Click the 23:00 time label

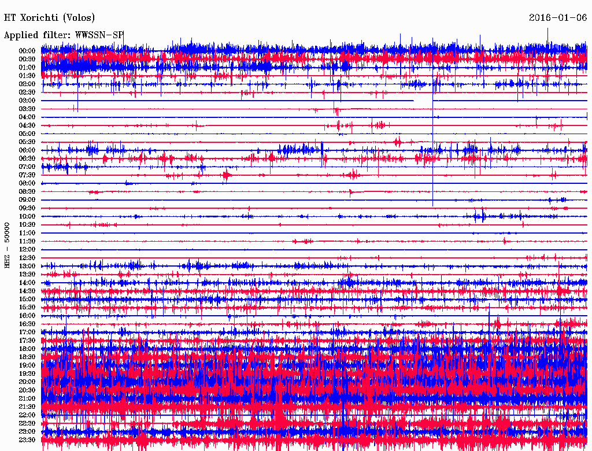coord(27,431)
